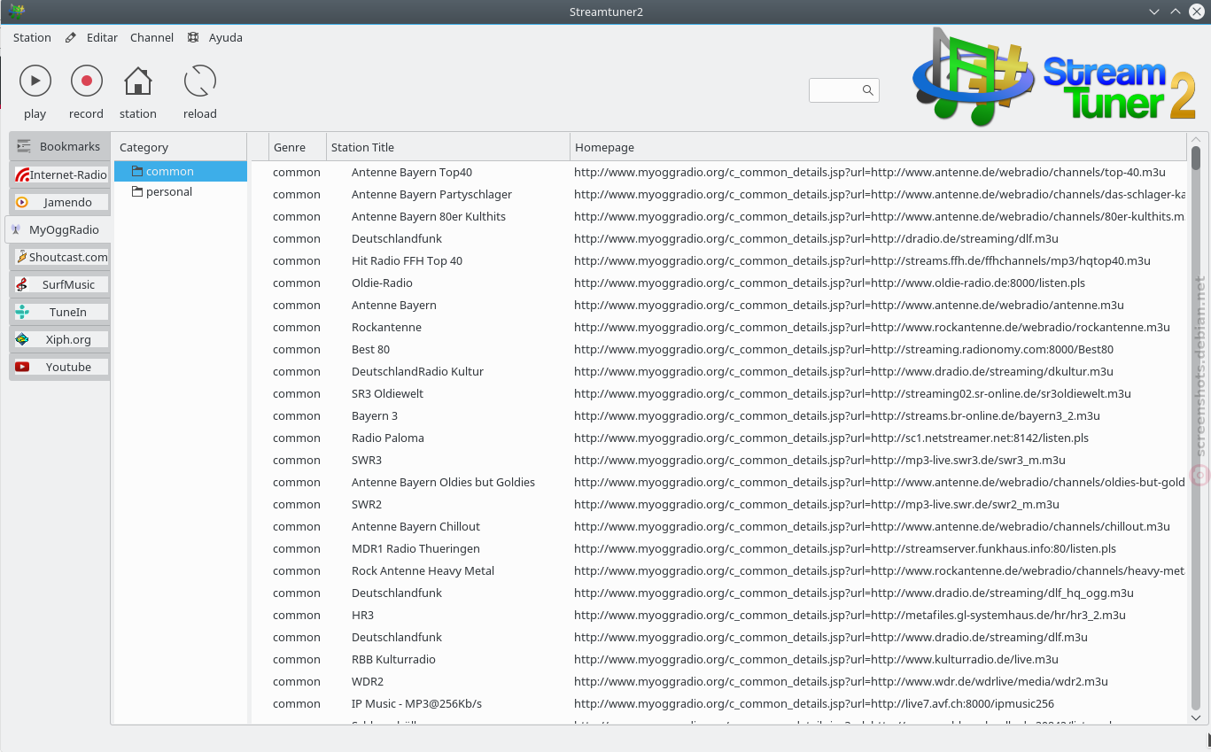Start recording with the record icon
The height and width of the screenshot is (752, 1211).
[x=87, y=81]
